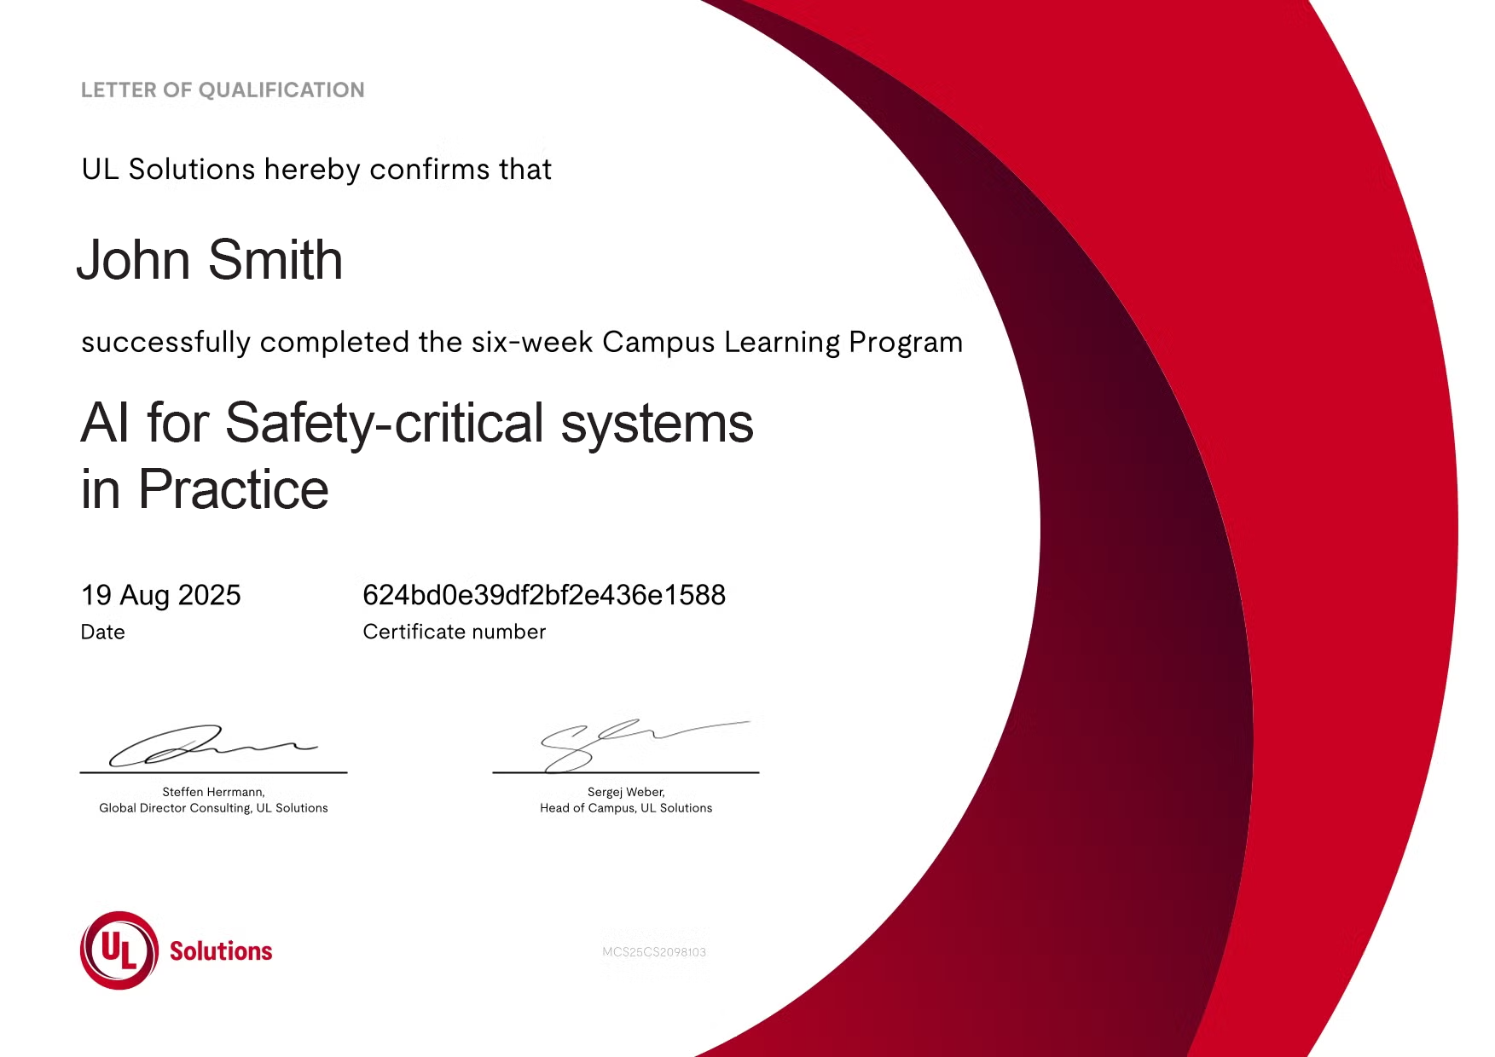This screenshot has width=1495, height=1057.
Task: Click the UL circular logo emblem
Action: click(x=119, y=950)
